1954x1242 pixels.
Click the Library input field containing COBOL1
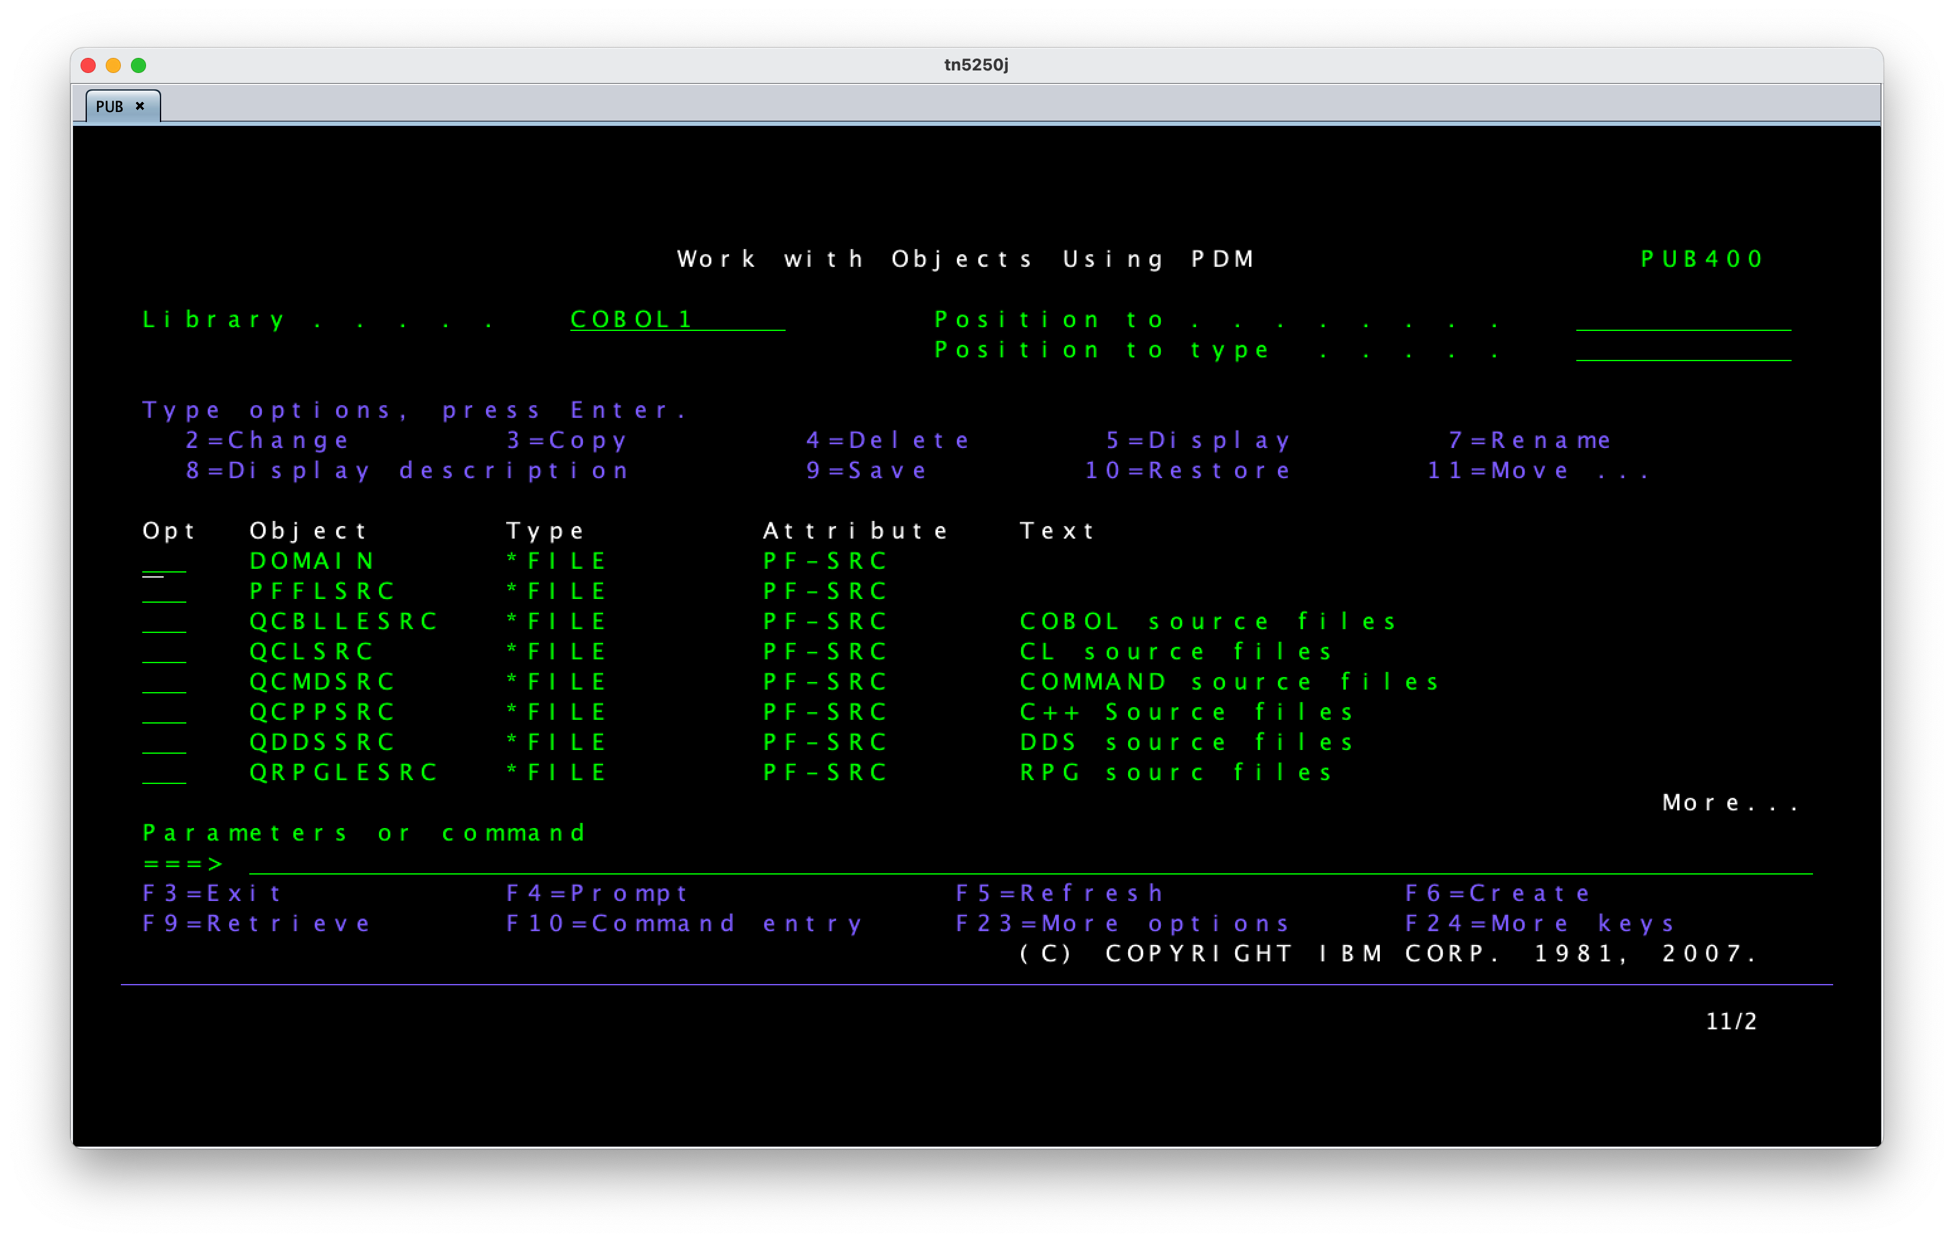point(677,320)
